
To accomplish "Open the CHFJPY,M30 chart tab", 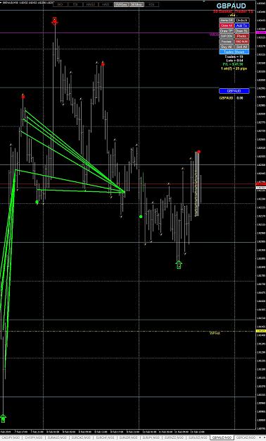I will pyautogui.click(x=34, y=437).
